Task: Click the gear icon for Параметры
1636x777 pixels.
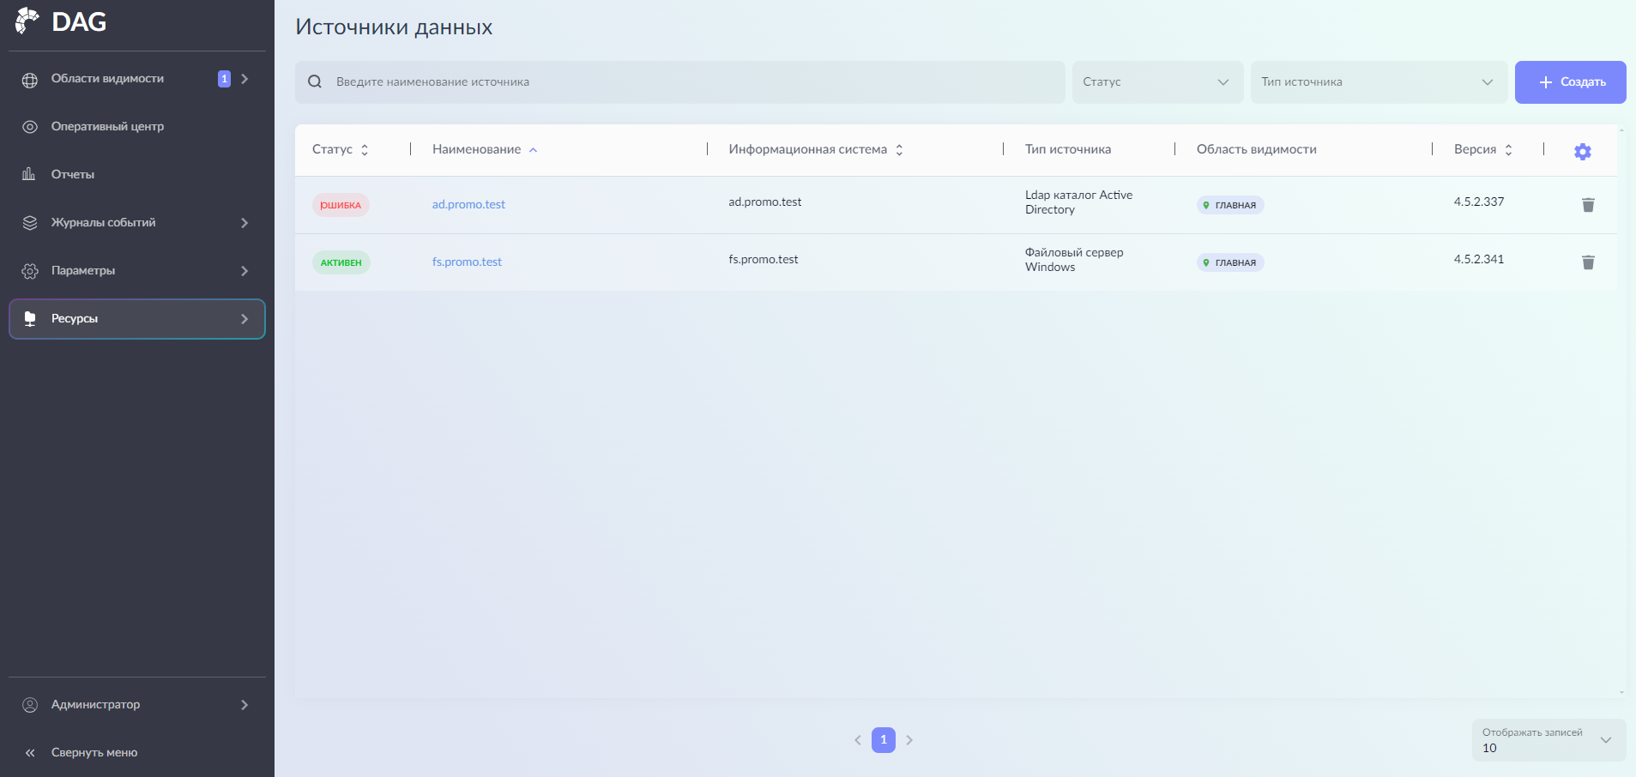Action: coord(30,271)
